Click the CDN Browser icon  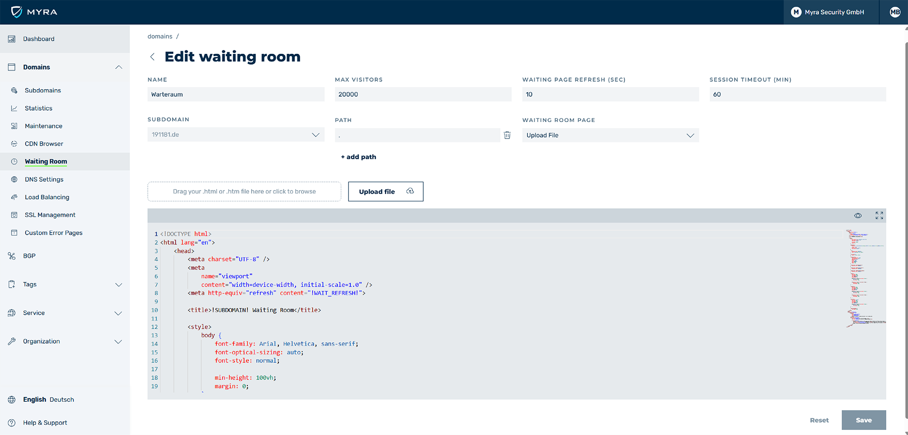(x=14, y=144)
